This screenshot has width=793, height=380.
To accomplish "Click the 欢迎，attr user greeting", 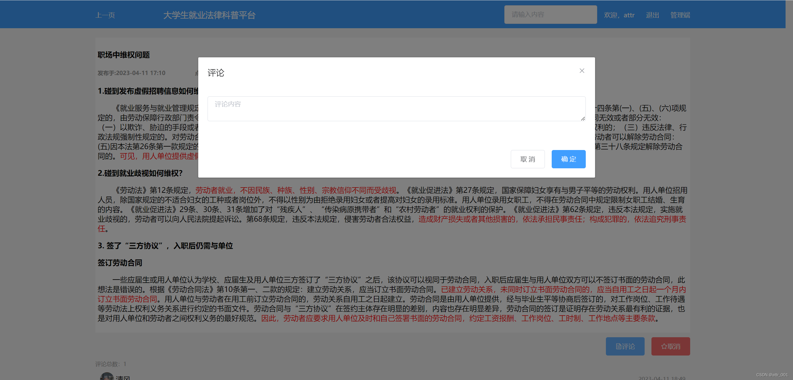I will coord(619,15).
